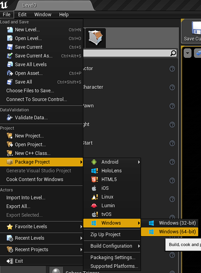Image resolution: width=201 pixels, height=273 pixels.
Task: Click the search magnifier icon
Action: (173, 53)
